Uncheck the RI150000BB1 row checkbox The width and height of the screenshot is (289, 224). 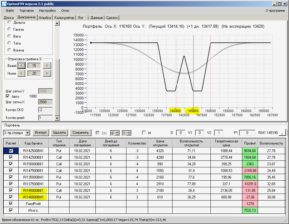click(11, 164)
